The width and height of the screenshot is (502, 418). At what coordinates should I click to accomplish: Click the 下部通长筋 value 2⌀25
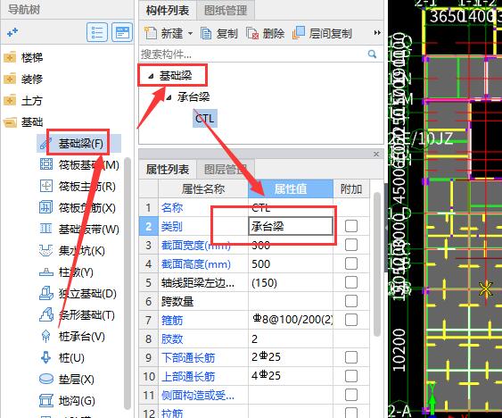(291, 357)
